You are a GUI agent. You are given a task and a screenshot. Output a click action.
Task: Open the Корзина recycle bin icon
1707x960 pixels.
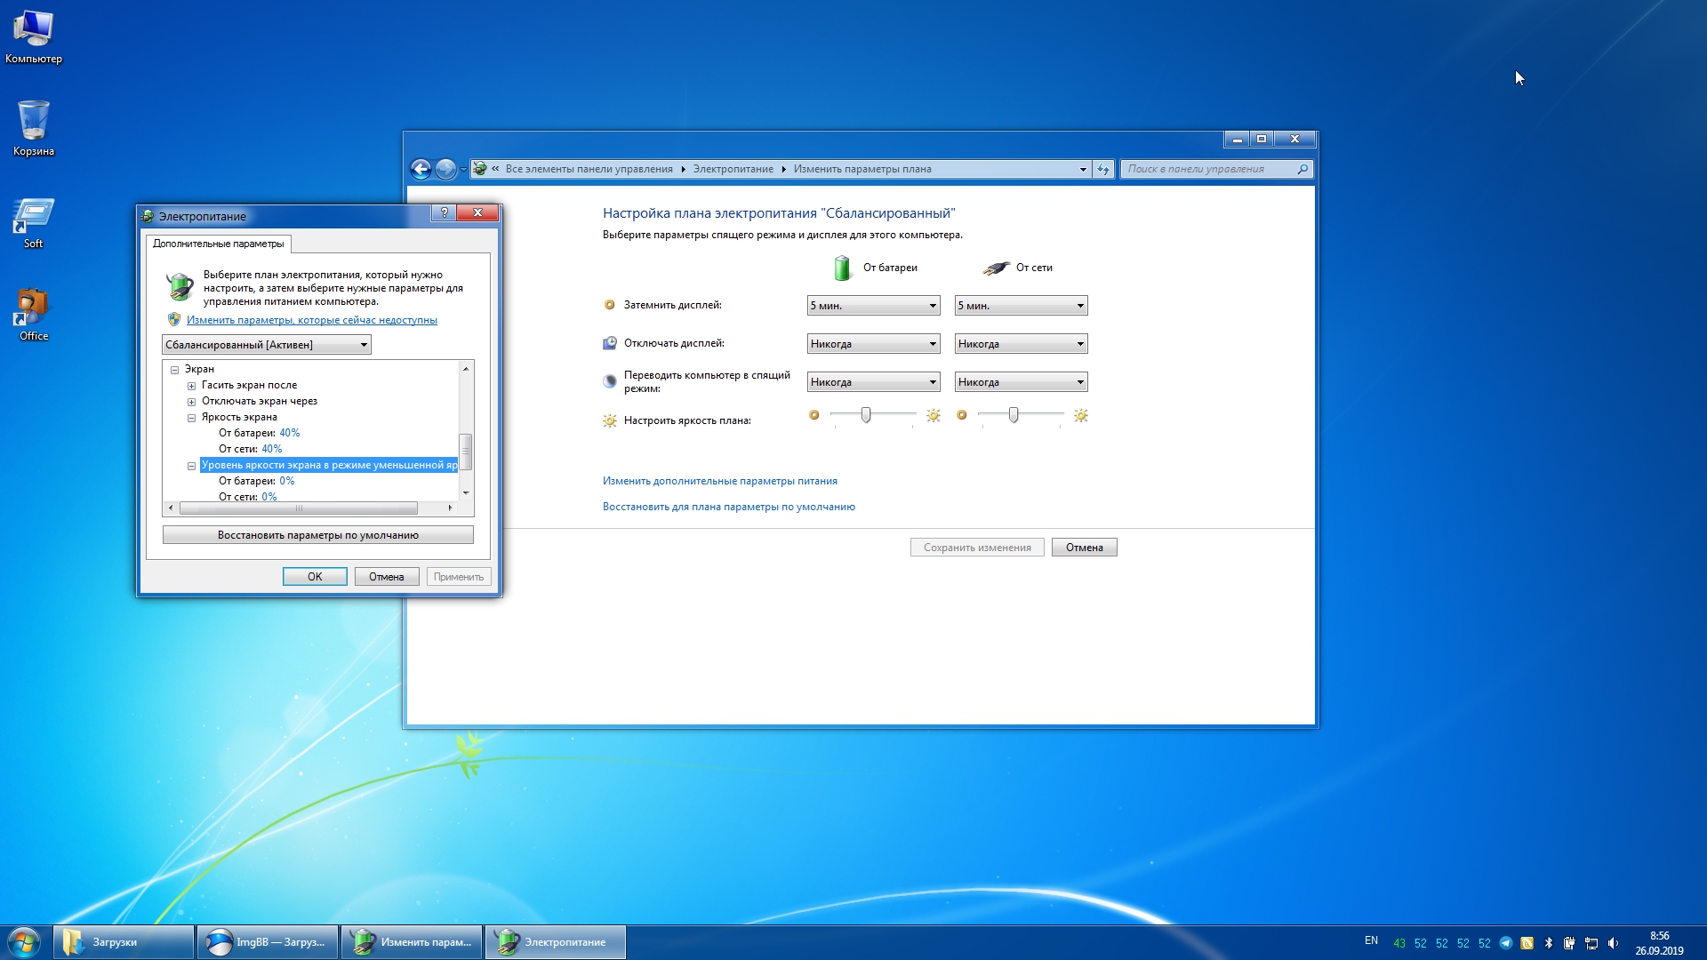point(34,129)
